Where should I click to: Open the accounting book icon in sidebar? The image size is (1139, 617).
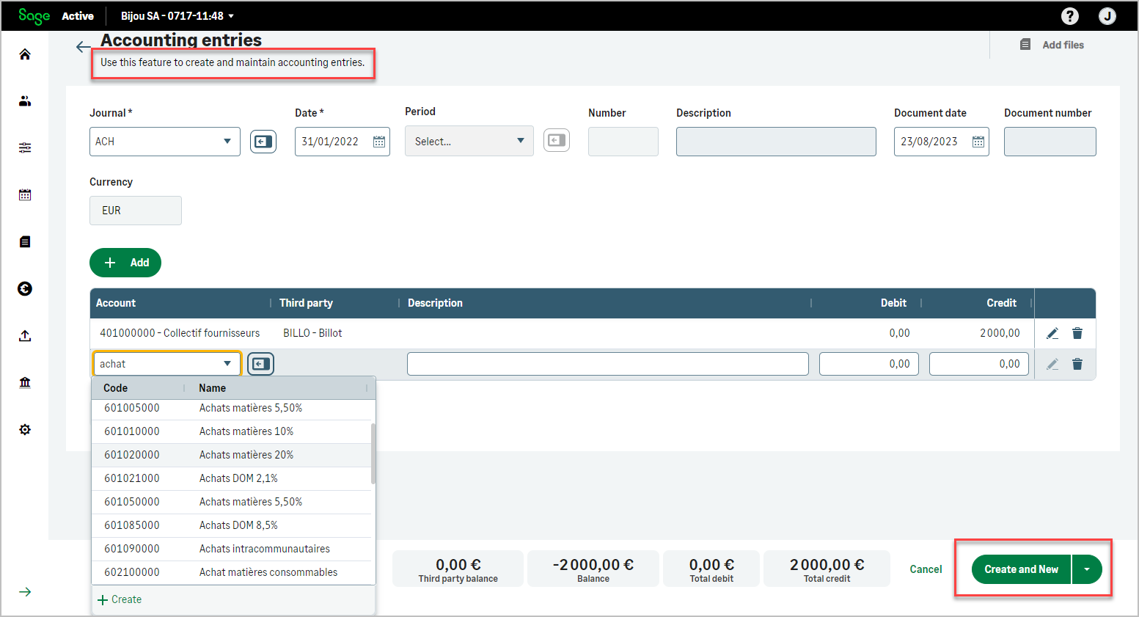(x=25, y=242)
